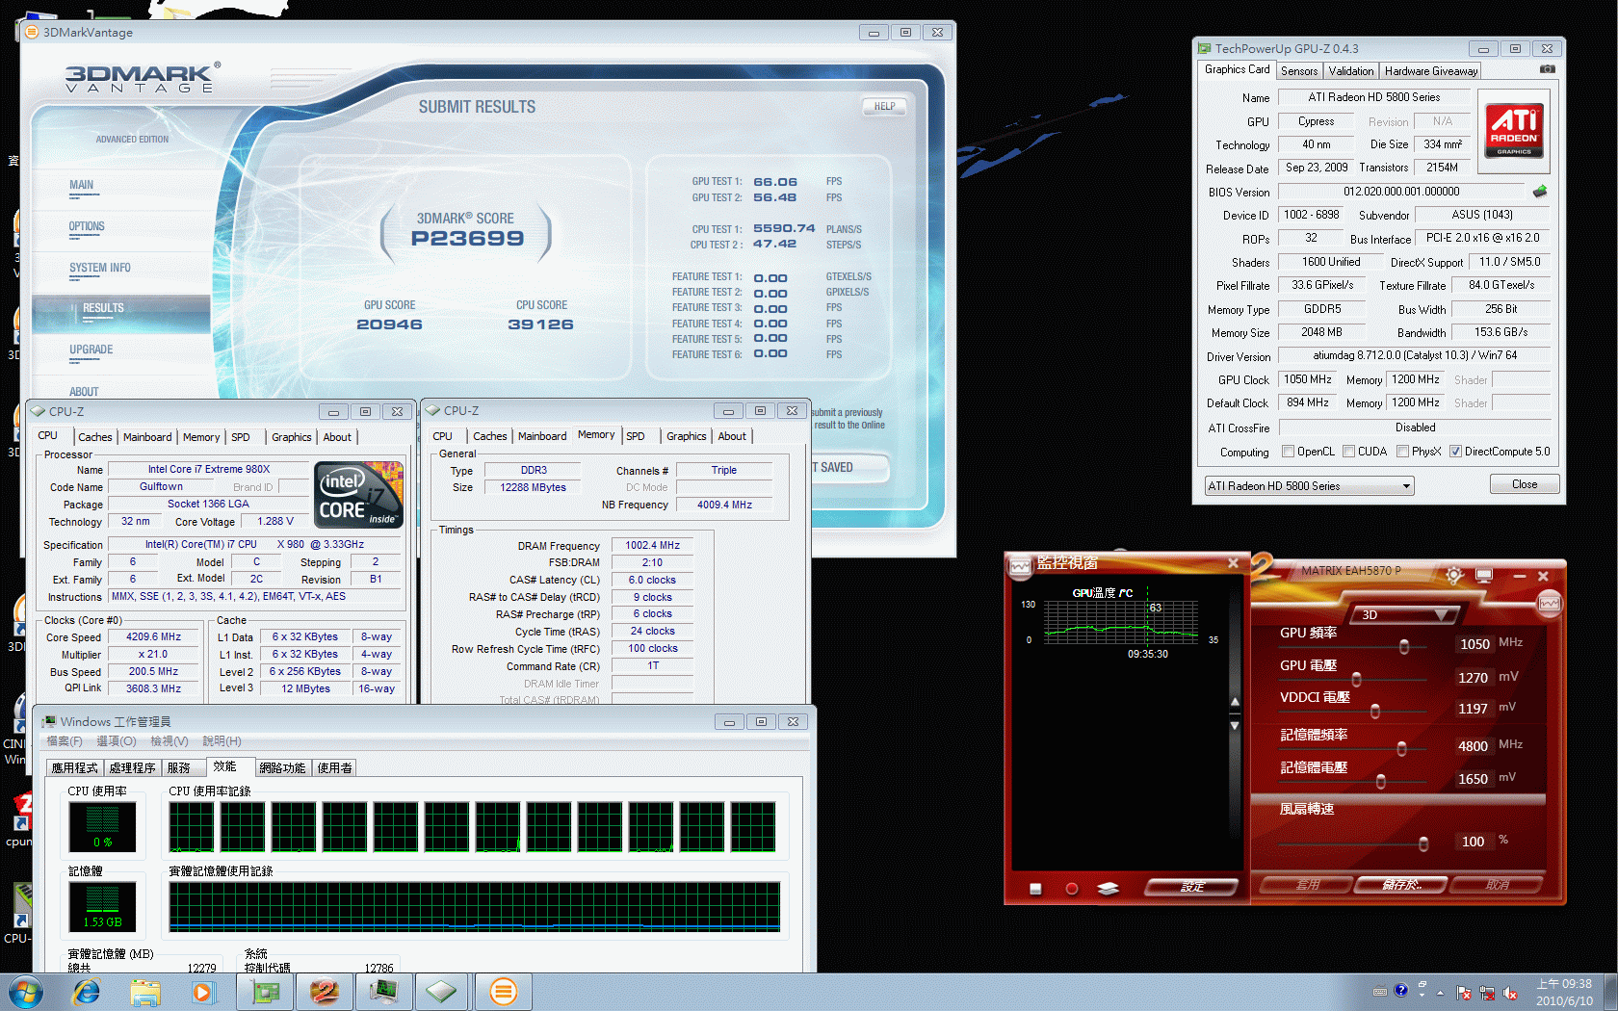
Task: Open settings gear in MATRIX EAH5870 window
Action: coord(1454,575)
